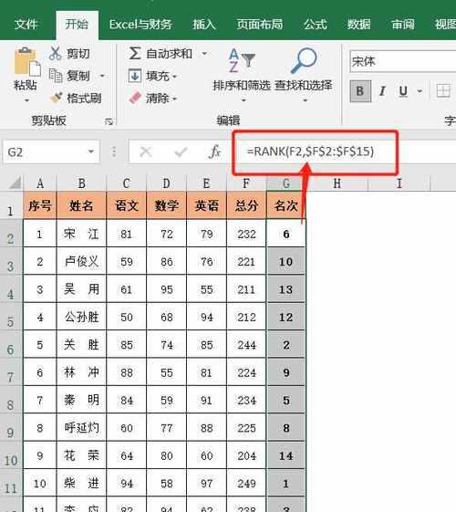Image resolution: width=456 pixels, height=512 pixels.
Task: Select the Cut scissors icon
Action: click(55, 53)
